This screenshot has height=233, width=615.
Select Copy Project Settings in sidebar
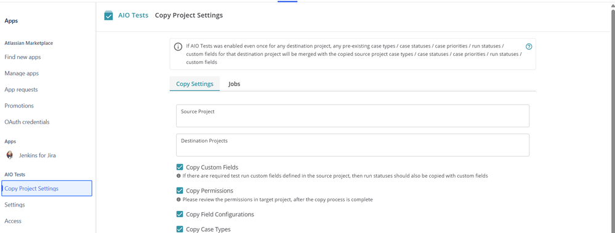(47, 188)
